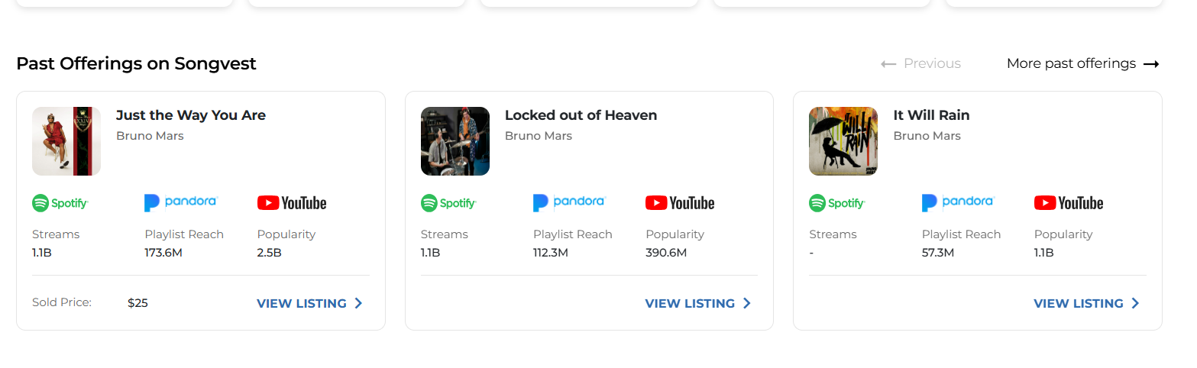Go to Previous past offerings

point(921,63)
